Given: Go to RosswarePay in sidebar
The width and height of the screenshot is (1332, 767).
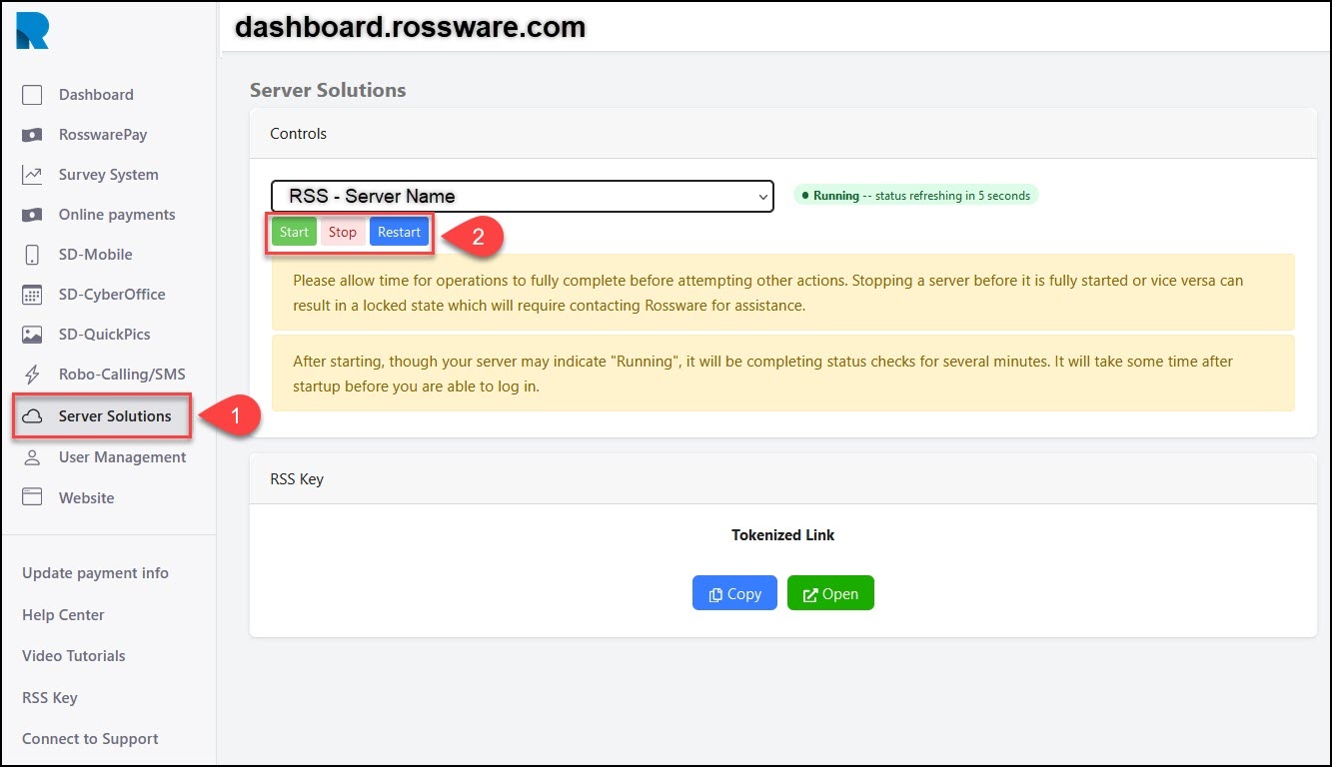Looking at the screenshot, I should click(103, 135).
